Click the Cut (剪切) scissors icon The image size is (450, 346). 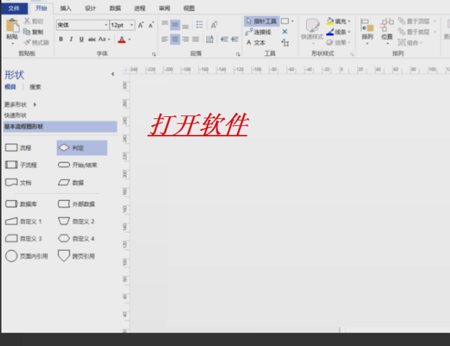(27, 21)
